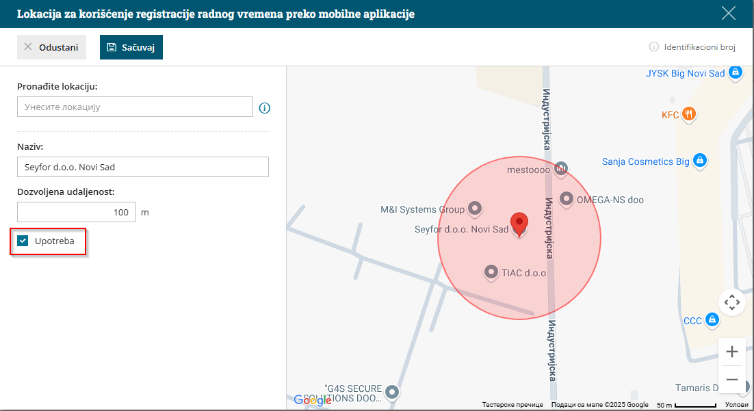
Task: Click the CCC shop marker
Action: pos(712,319)
